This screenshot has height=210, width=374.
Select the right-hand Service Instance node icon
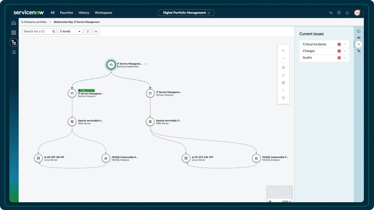(150, 93)
